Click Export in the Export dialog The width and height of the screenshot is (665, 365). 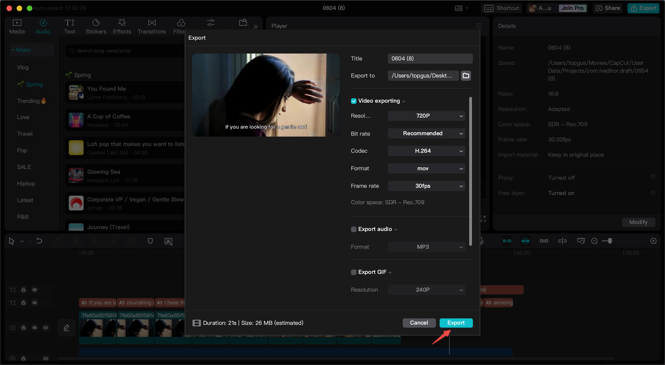click(x=456, y=323)
